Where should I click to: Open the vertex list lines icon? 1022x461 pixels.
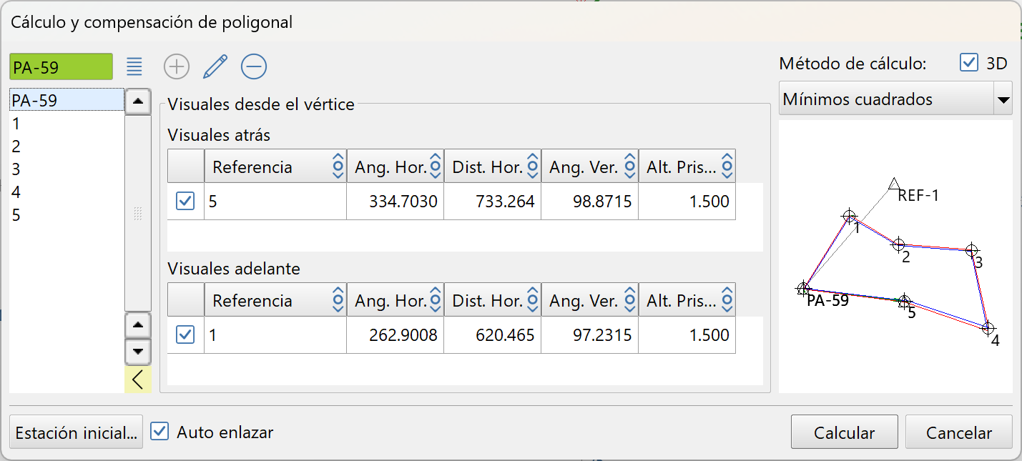pos(134,66)
